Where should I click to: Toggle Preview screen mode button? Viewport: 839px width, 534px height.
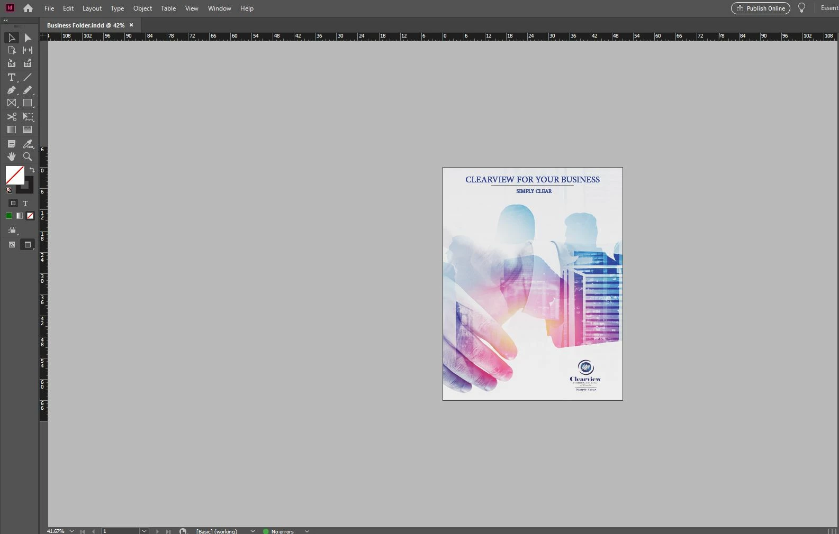(x=28, y=245)
